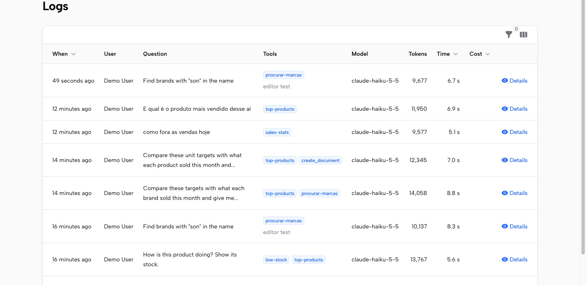Click the sales-stats tool tag
586x285 pixels.
coord(277,132)
